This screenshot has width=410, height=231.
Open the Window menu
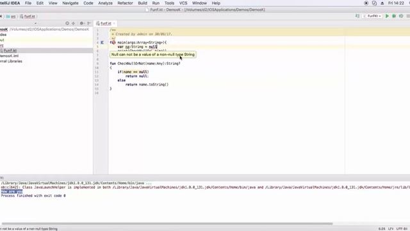(199, 3)
